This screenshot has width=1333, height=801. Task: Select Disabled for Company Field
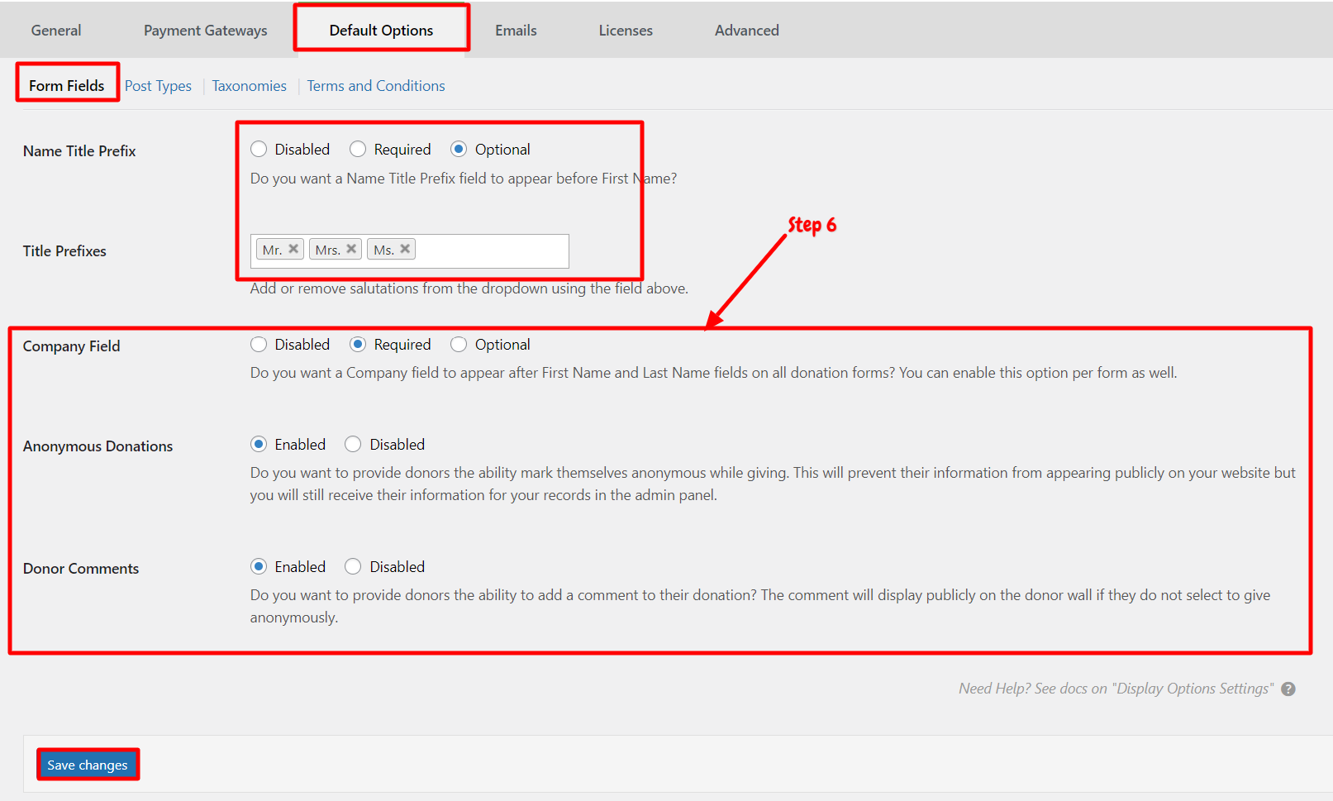tap(259, 344)
